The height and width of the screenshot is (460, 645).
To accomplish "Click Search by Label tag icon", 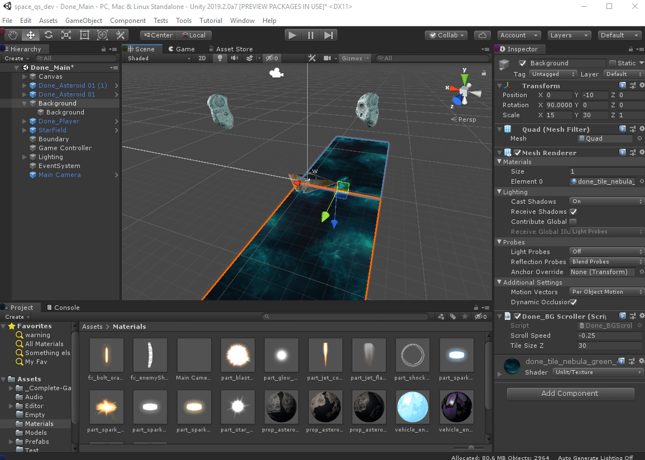I will pyautogui.click(x=453, y=317).
